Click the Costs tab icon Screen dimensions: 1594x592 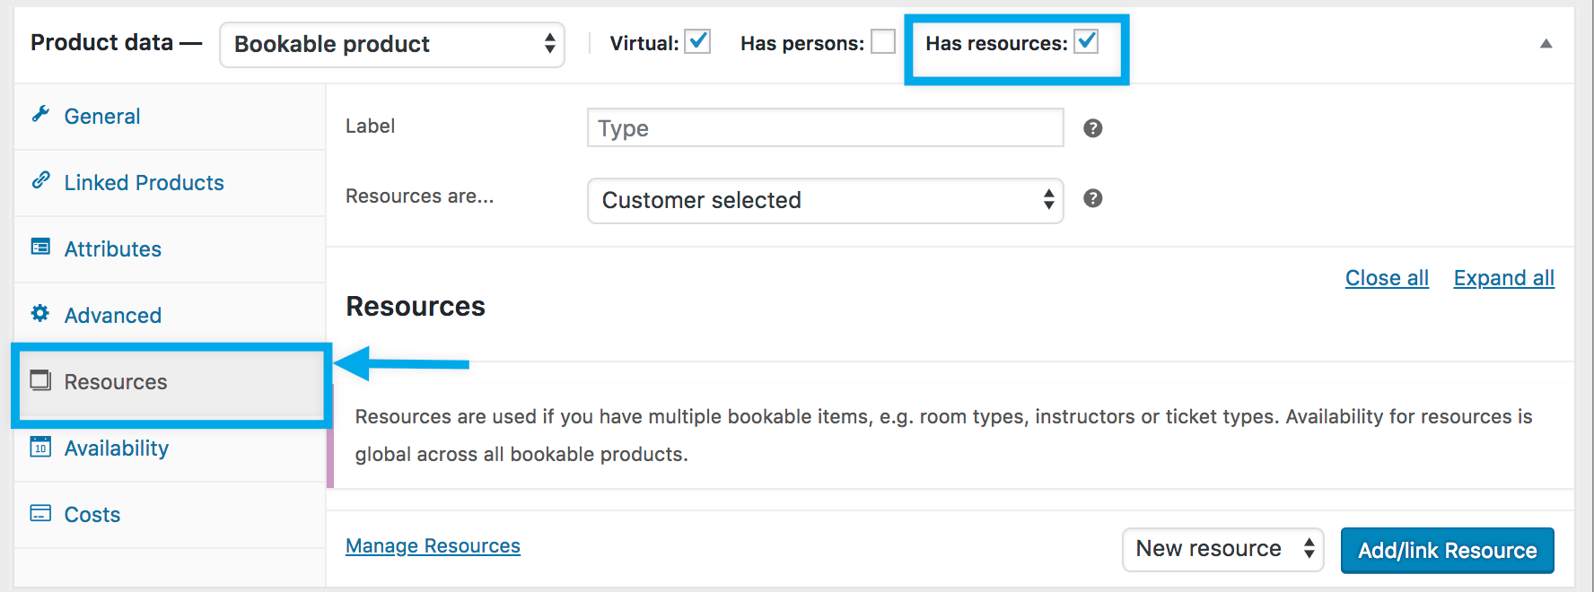coord(39,513)
